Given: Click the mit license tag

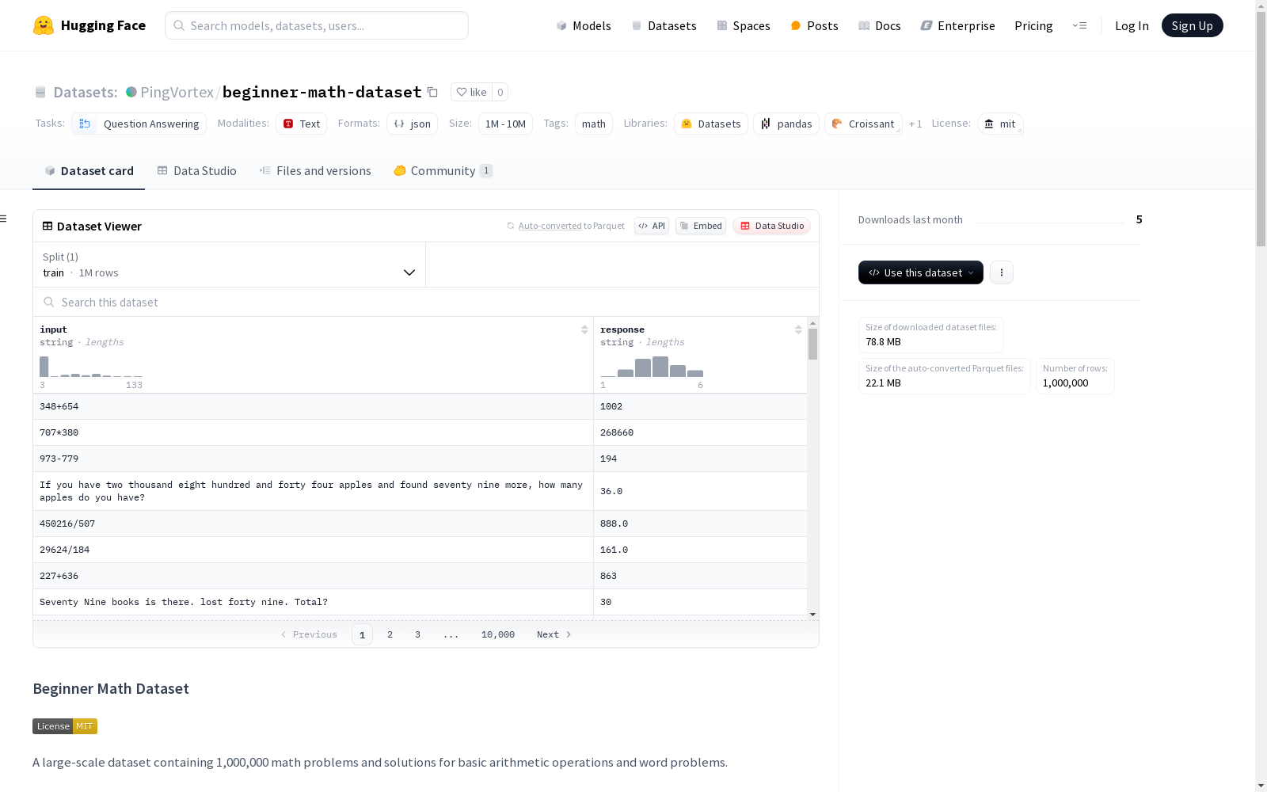Looking at the screenshot, I should (999, 124).
